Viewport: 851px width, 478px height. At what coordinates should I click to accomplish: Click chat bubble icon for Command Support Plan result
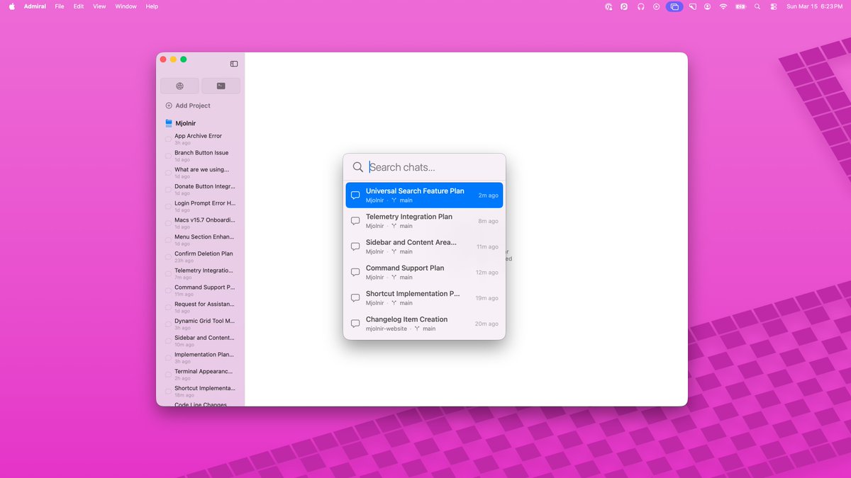(355, 273)
